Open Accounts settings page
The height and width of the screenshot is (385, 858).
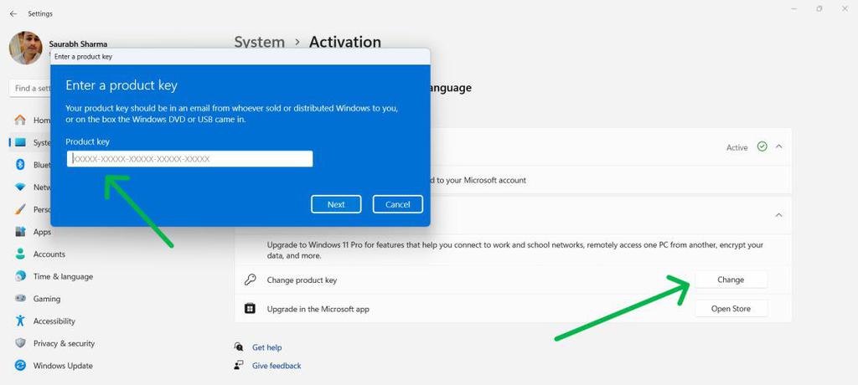(49, 254)
